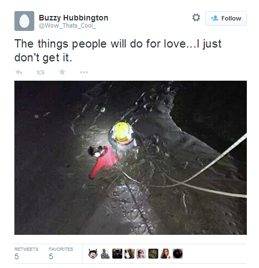259x268 pixels.
Task: Retweet this tweet via retweet icon
Action: (x=40, y=72)
